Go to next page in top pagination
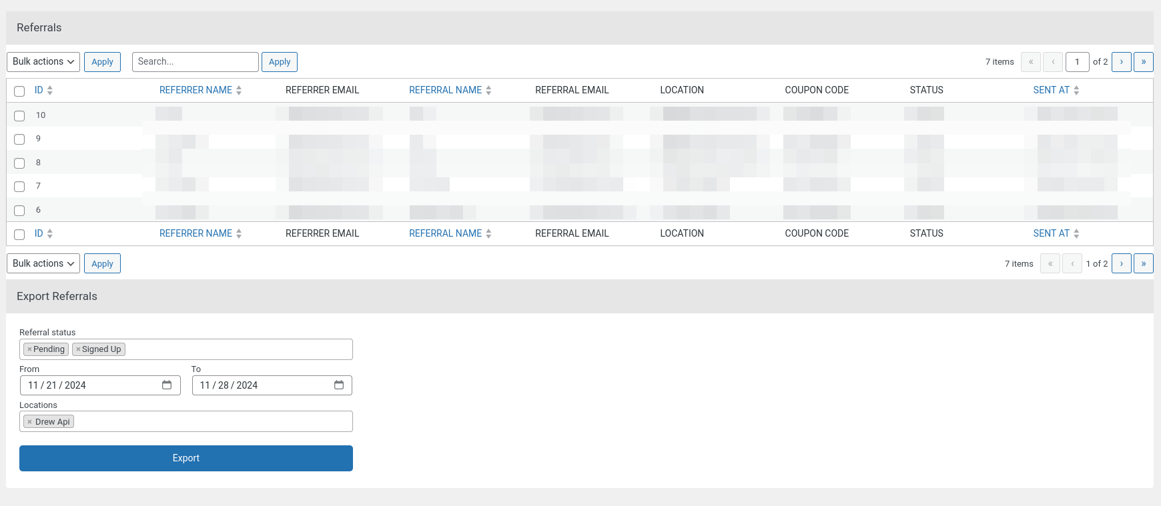This screenshot has width=1161, height=506. [x=1121, y=62]
